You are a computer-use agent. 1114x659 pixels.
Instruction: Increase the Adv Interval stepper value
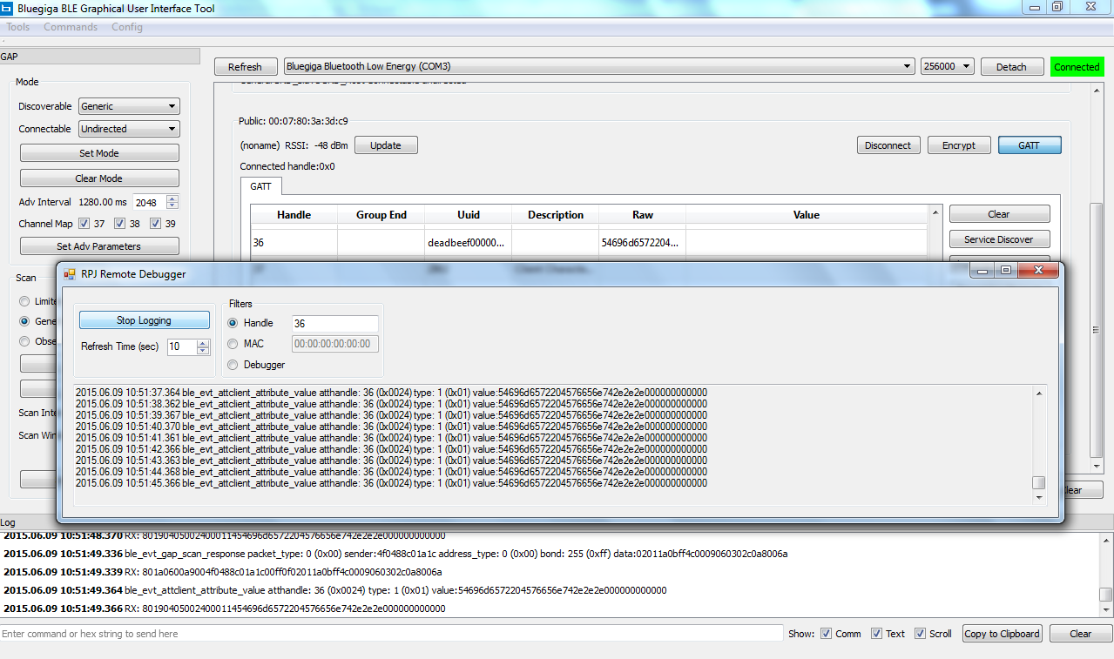coord(172,198)
